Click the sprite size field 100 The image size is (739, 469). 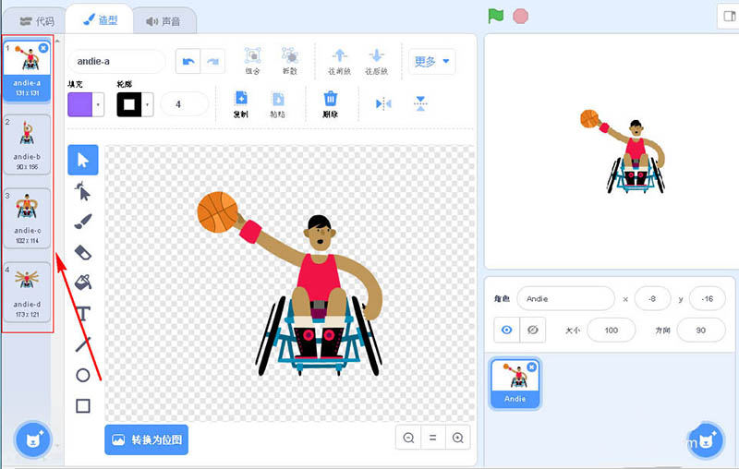[612, 331]
